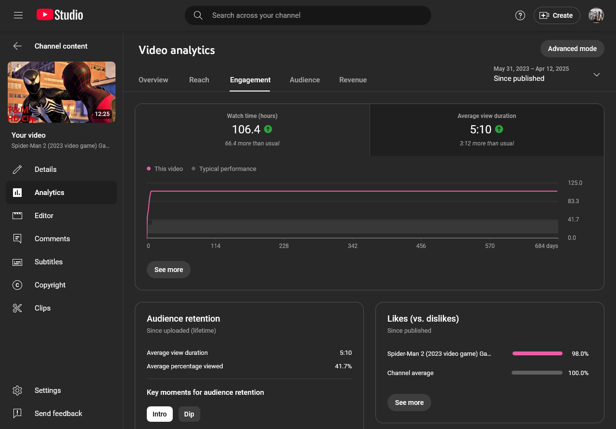Click the Spider-Man video thumbnail
The width and height of the screenshot is (616, 429).
pyautogui.click(x=62, y=92)
